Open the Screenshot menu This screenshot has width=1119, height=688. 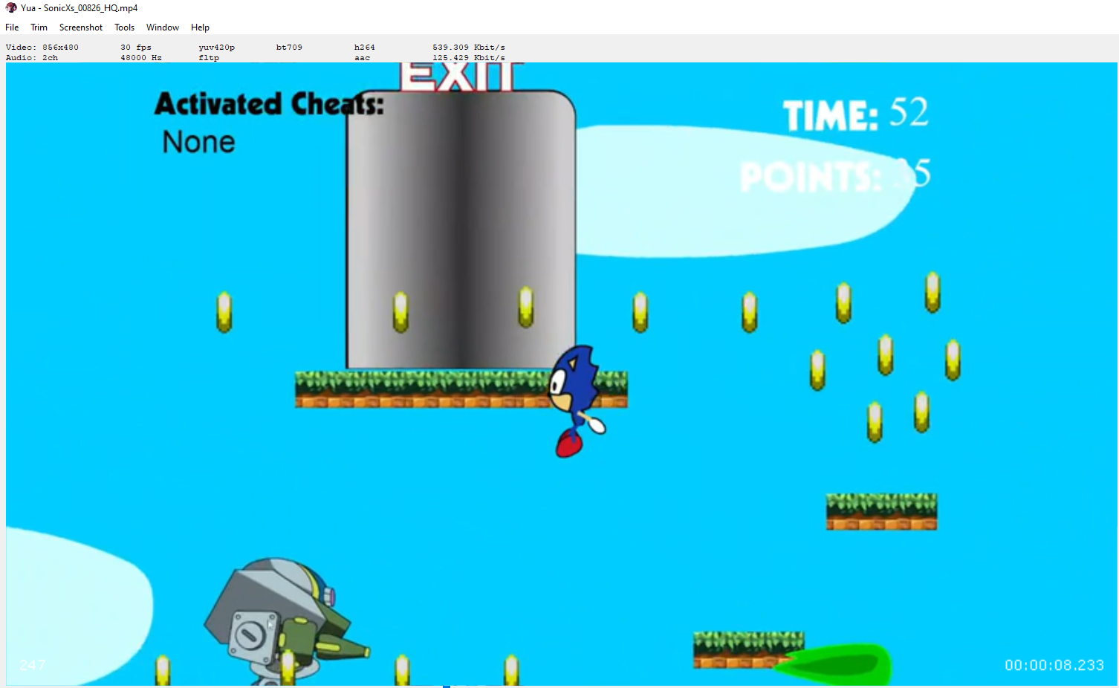point(81,27)
